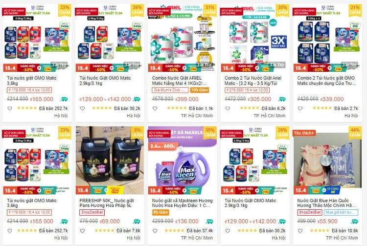Viewport: 367px width, 246px height.
Task: Click the Mua giá bán buôn tag
Action: pyautogui.click(x=341, y=212)
